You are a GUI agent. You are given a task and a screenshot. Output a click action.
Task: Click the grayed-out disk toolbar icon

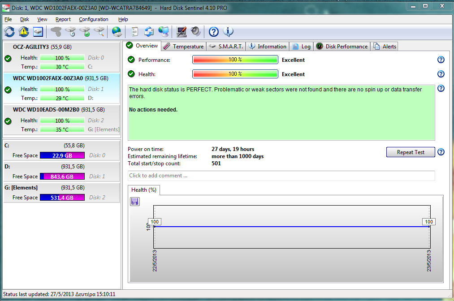[x=56, y=31]
